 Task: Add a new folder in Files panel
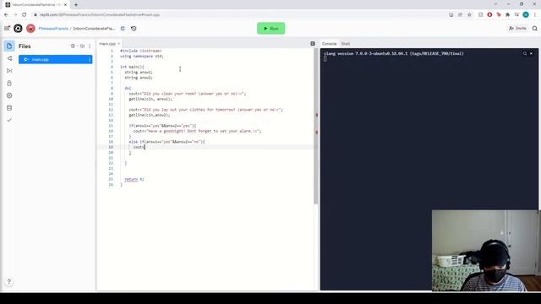click(82, 46)
